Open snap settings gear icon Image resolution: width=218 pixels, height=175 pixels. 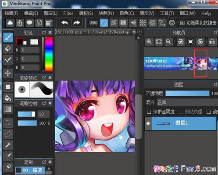pos(172,23)
